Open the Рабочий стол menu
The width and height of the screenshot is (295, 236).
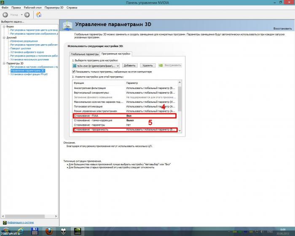click(x=32, y=8)
